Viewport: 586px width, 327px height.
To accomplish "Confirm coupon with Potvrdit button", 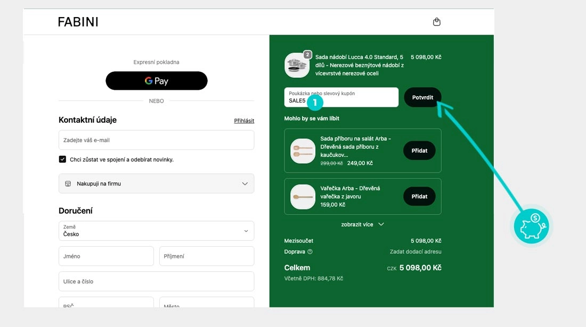I will [x=422, y=97].
